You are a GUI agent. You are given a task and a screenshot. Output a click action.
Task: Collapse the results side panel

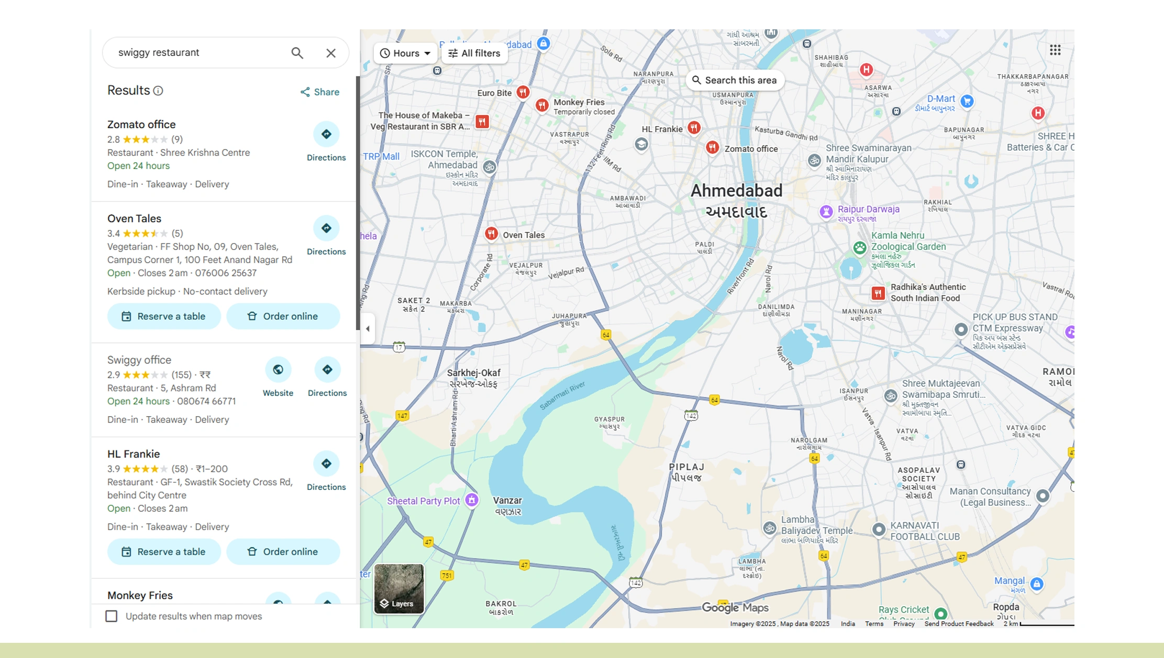(368, 328)
